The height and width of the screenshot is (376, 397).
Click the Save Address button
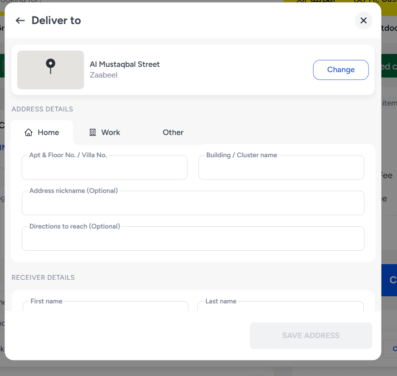pyautogui.click(x=311, y=335)
